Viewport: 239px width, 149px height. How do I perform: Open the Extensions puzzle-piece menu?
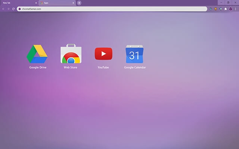coord(226,9)
